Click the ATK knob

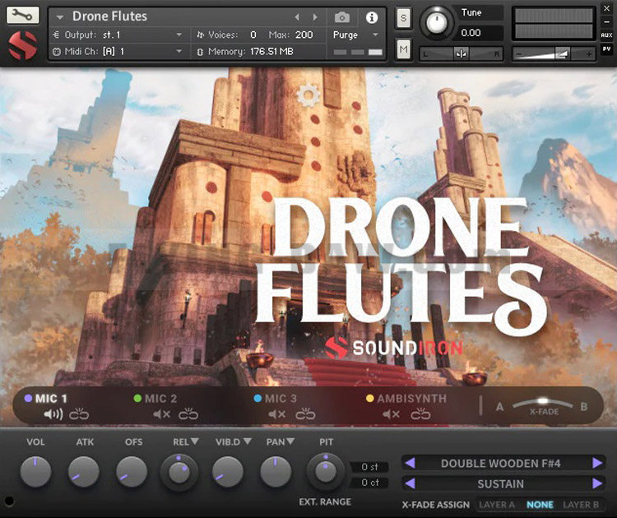coord(84,472)
